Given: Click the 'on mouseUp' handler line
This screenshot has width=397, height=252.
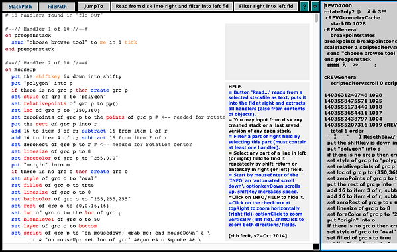Looking at the screenshot, I should pyautogui.click(x=21, y=70).
